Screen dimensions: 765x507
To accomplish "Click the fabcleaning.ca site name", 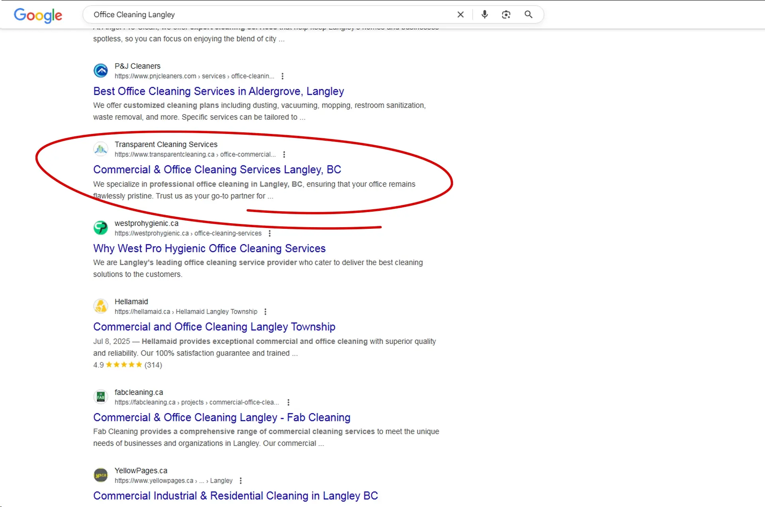I will click(139, 392).
